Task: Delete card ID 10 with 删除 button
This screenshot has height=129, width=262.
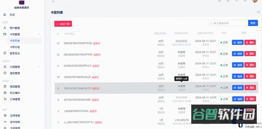Action: click(250, 76)
